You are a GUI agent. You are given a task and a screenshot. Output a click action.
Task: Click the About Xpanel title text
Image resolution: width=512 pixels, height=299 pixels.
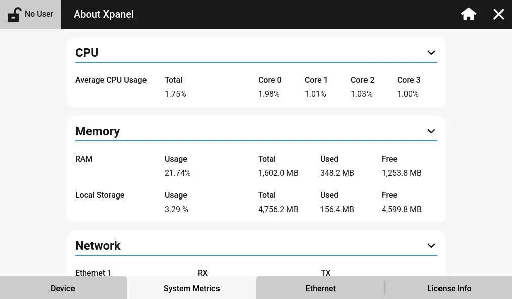point(104,14)
